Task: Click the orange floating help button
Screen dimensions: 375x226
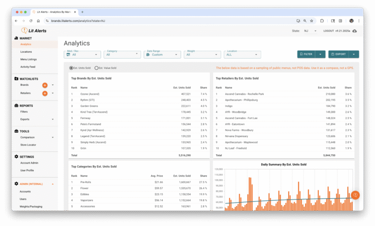Action: (355, 195)
